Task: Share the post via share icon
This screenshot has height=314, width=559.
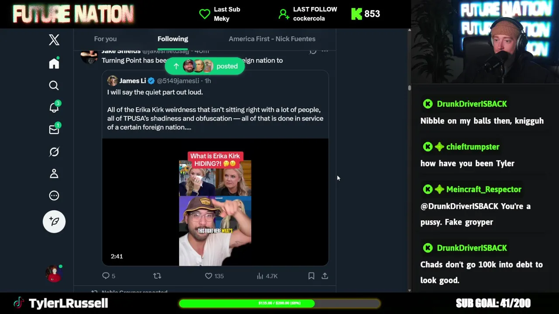Action: [325, 276]
